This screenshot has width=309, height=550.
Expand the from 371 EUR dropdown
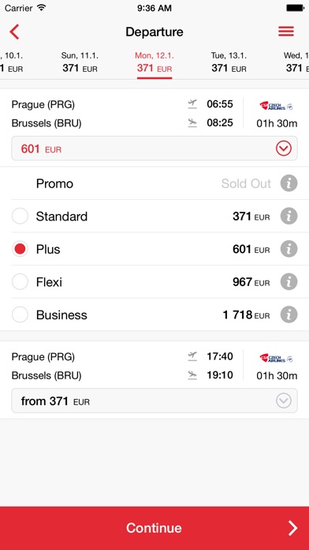tap(154, 401)
